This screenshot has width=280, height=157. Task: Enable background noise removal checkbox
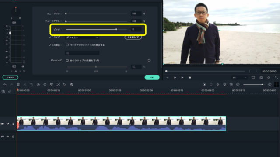(x=67, y=45)
